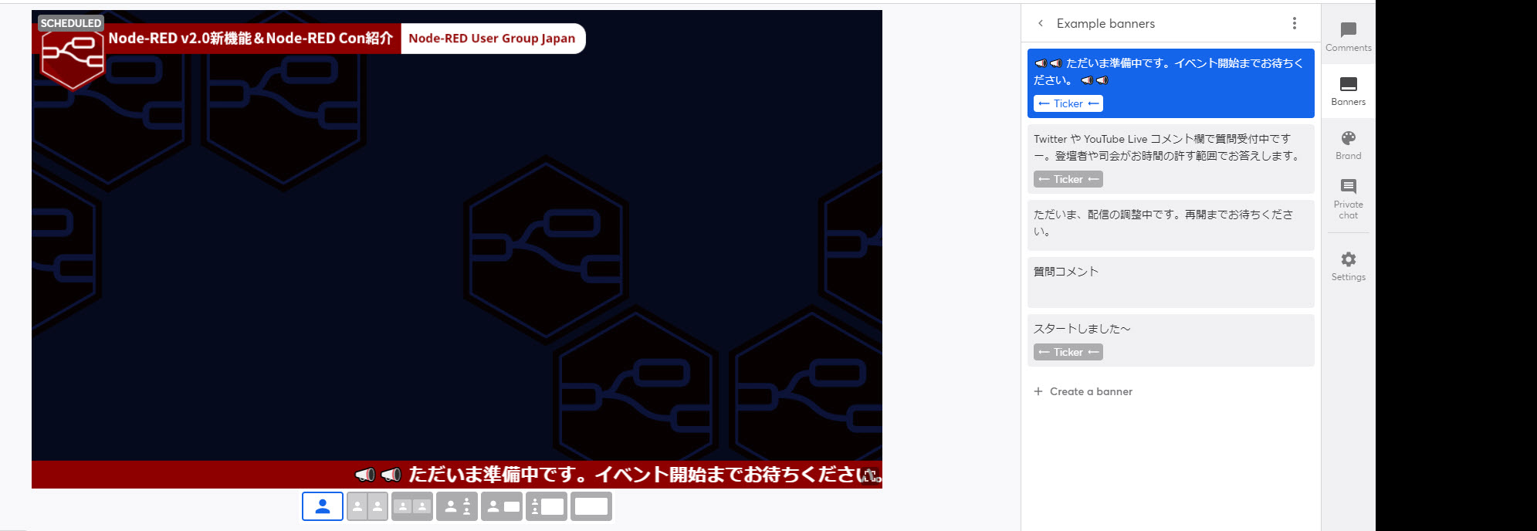Click the fullscreen icon on preview corner

tap(870, 475)
